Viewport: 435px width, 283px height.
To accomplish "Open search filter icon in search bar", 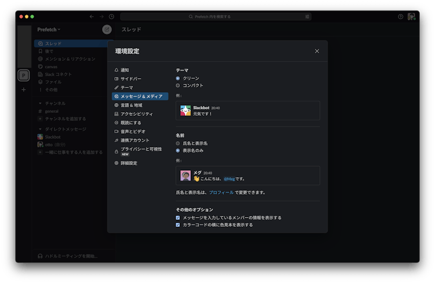I will coord(307,17).
